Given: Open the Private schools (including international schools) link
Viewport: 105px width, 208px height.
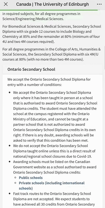Looking at the screenshot, I should pyautogui.click(x=52, y=186).
